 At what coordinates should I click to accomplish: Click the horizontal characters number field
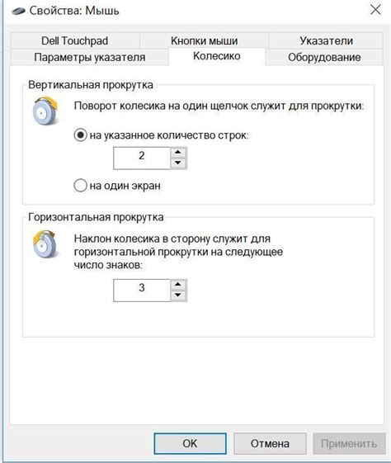[142, 291]
